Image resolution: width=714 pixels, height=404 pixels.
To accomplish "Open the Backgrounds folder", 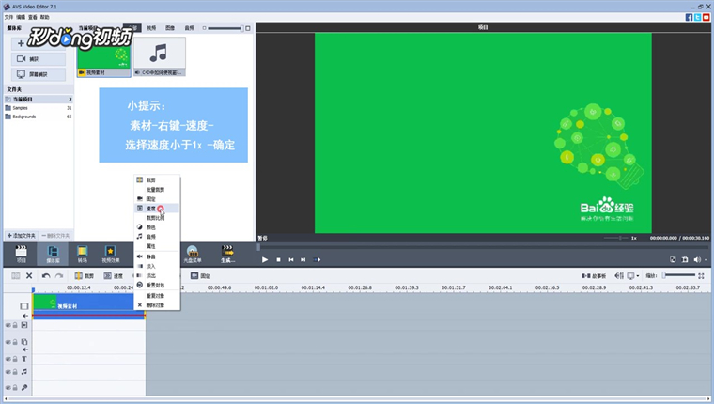I will 39,117.
